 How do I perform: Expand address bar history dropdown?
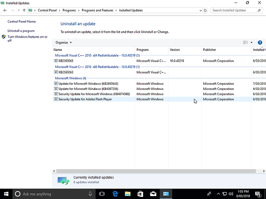pyautogui.click(x=201, y=10)
